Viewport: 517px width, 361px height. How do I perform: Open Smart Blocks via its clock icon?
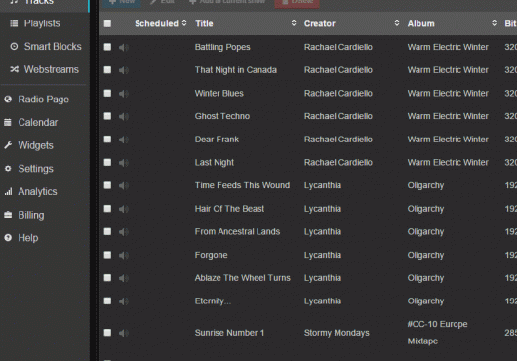click(14, 47)
